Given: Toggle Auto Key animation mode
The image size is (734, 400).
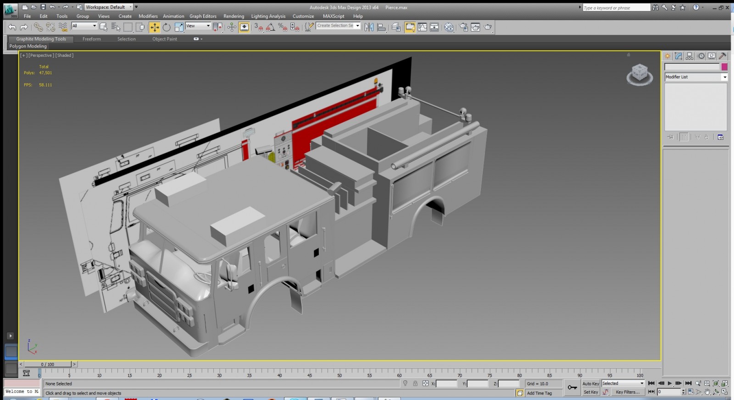Looking at the screenshot, I should click(590, 384).
